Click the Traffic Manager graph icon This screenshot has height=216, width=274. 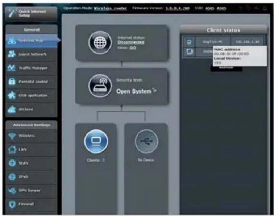click(12, 68)
